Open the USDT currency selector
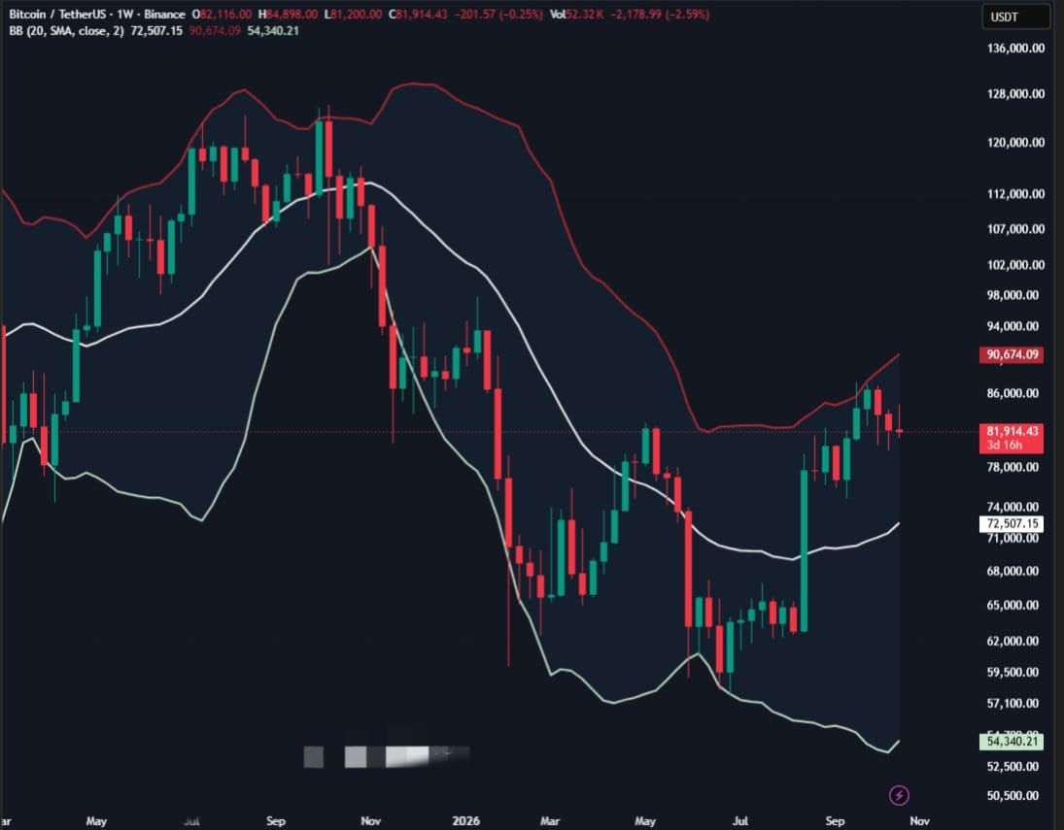1064x830 pixels. tap(1015, 17)
